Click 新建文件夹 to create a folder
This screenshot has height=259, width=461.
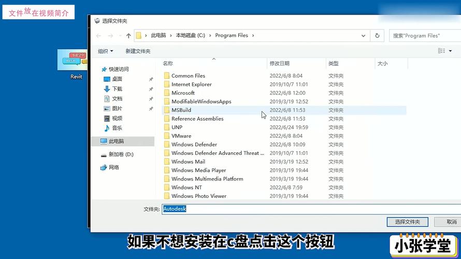138,51
